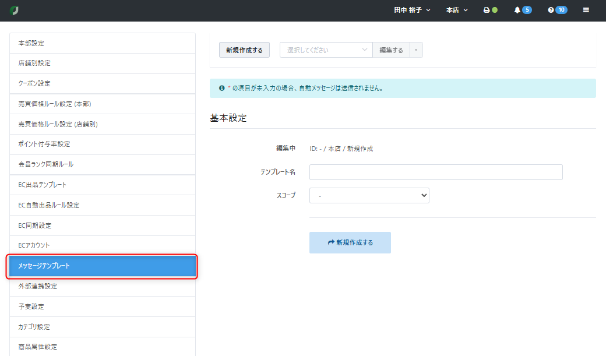Image resolution: width=606 pixels, height=356 pixels.
Task: Submit with the blue 新規作成する button
Action: point(350,242)
